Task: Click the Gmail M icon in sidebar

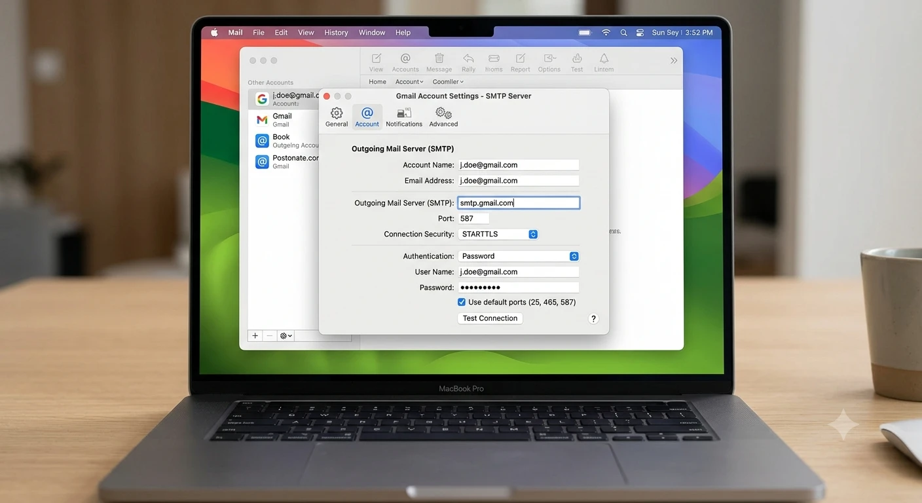Action: point(262,120)
